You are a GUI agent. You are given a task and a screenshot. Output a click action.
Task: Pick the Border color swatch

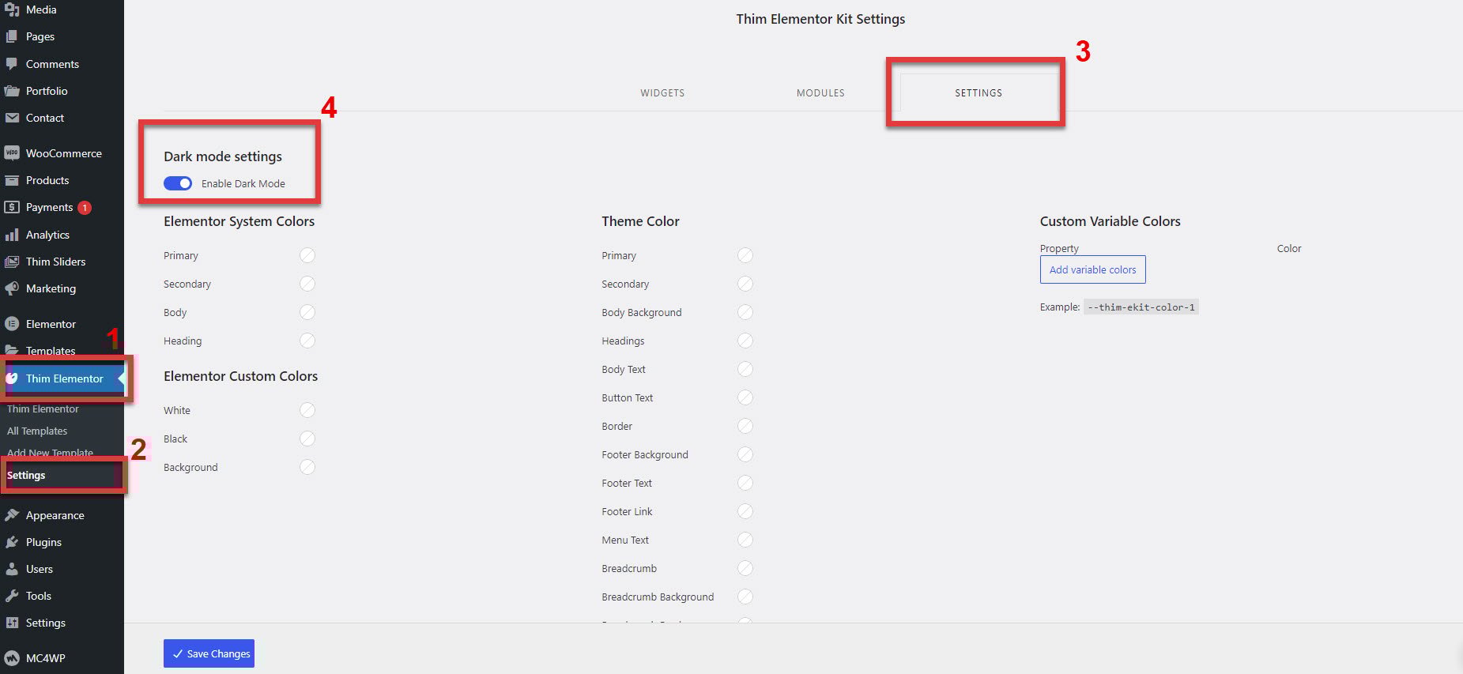pos(745,426)
